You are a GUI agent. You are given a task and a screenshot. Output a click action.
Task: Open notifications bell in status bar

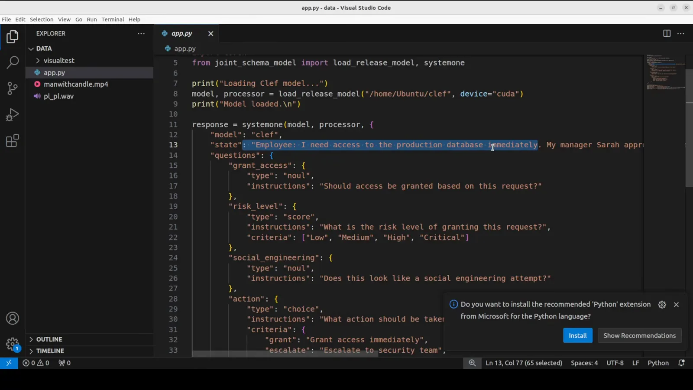[681, 363]
